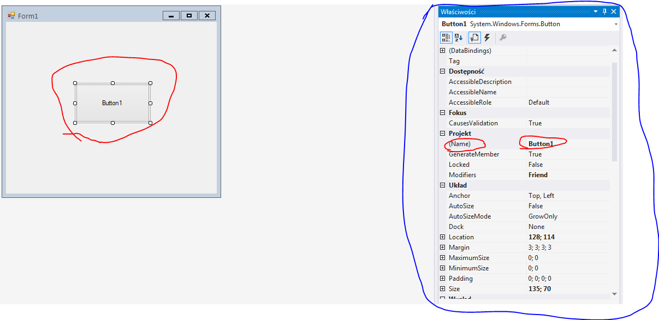This screenshot has width=659, height=320.
Task: Open Właściwości window position menu arrow
Action: 596,11
